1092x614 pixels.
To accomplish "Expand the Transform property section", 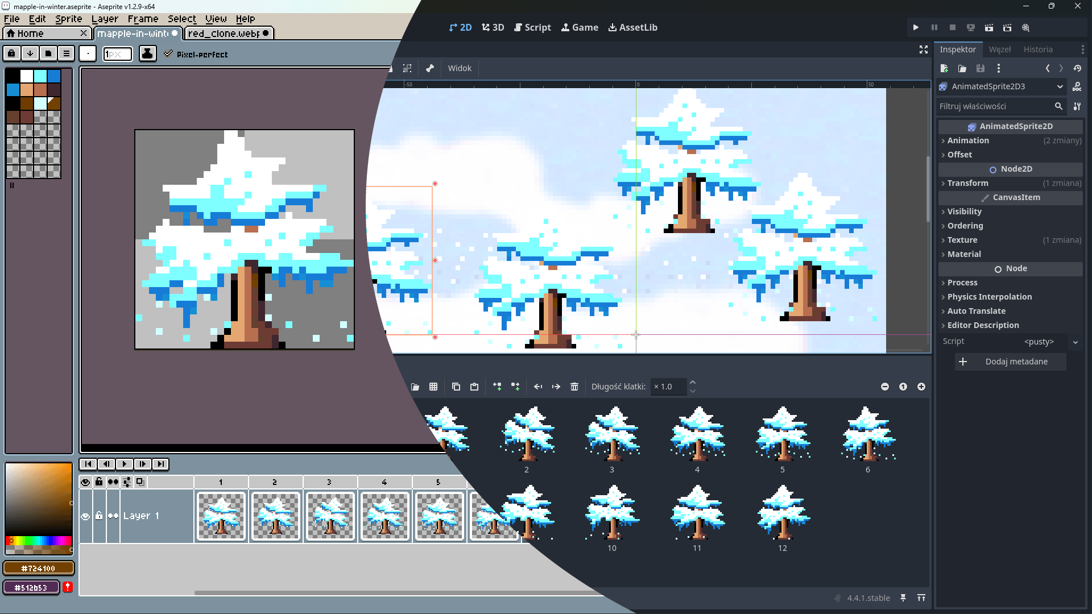I will (968, 183).
